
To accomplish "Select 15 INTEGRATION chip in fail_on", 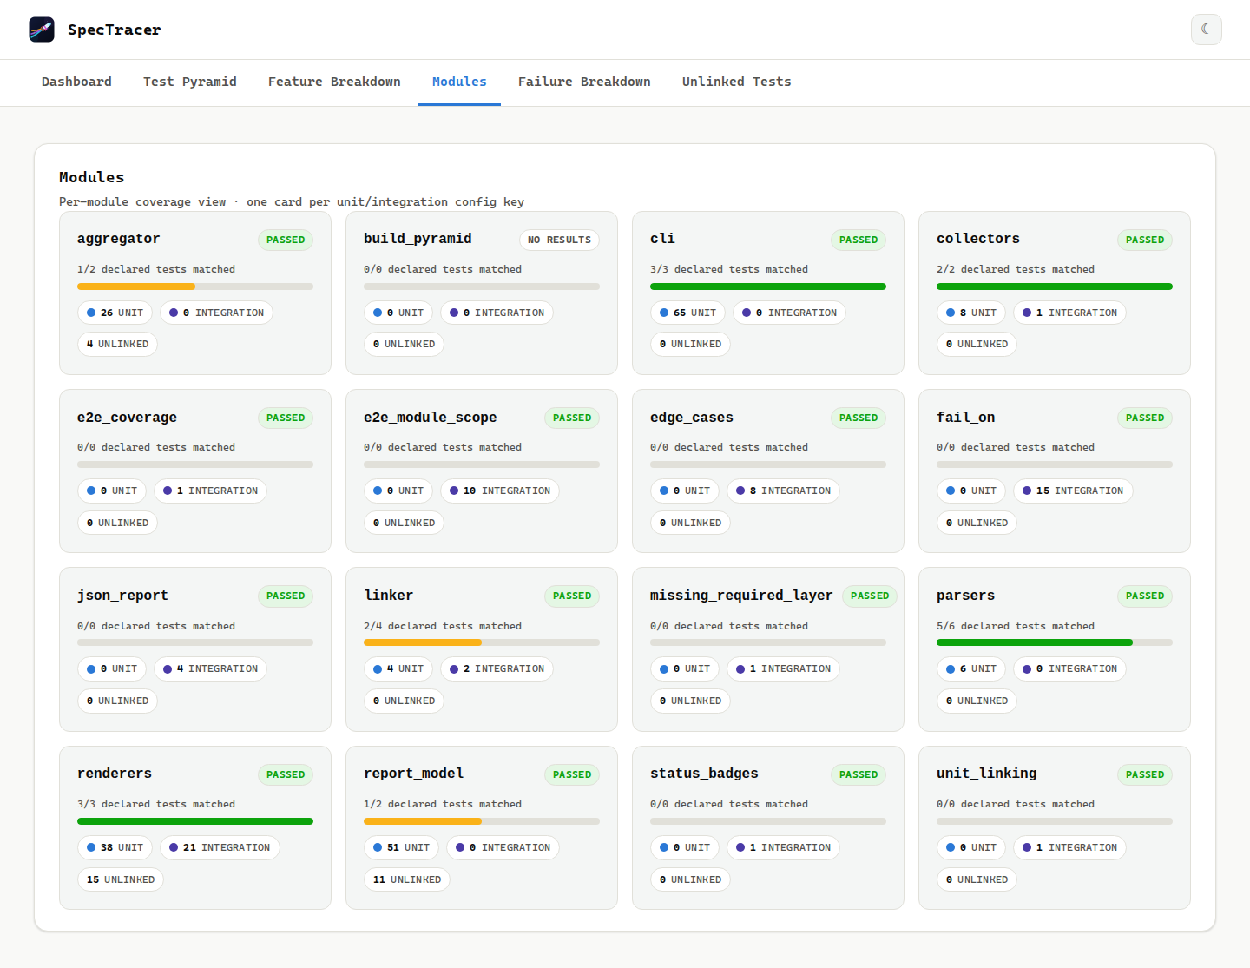I will click(x=1073, y=491).
